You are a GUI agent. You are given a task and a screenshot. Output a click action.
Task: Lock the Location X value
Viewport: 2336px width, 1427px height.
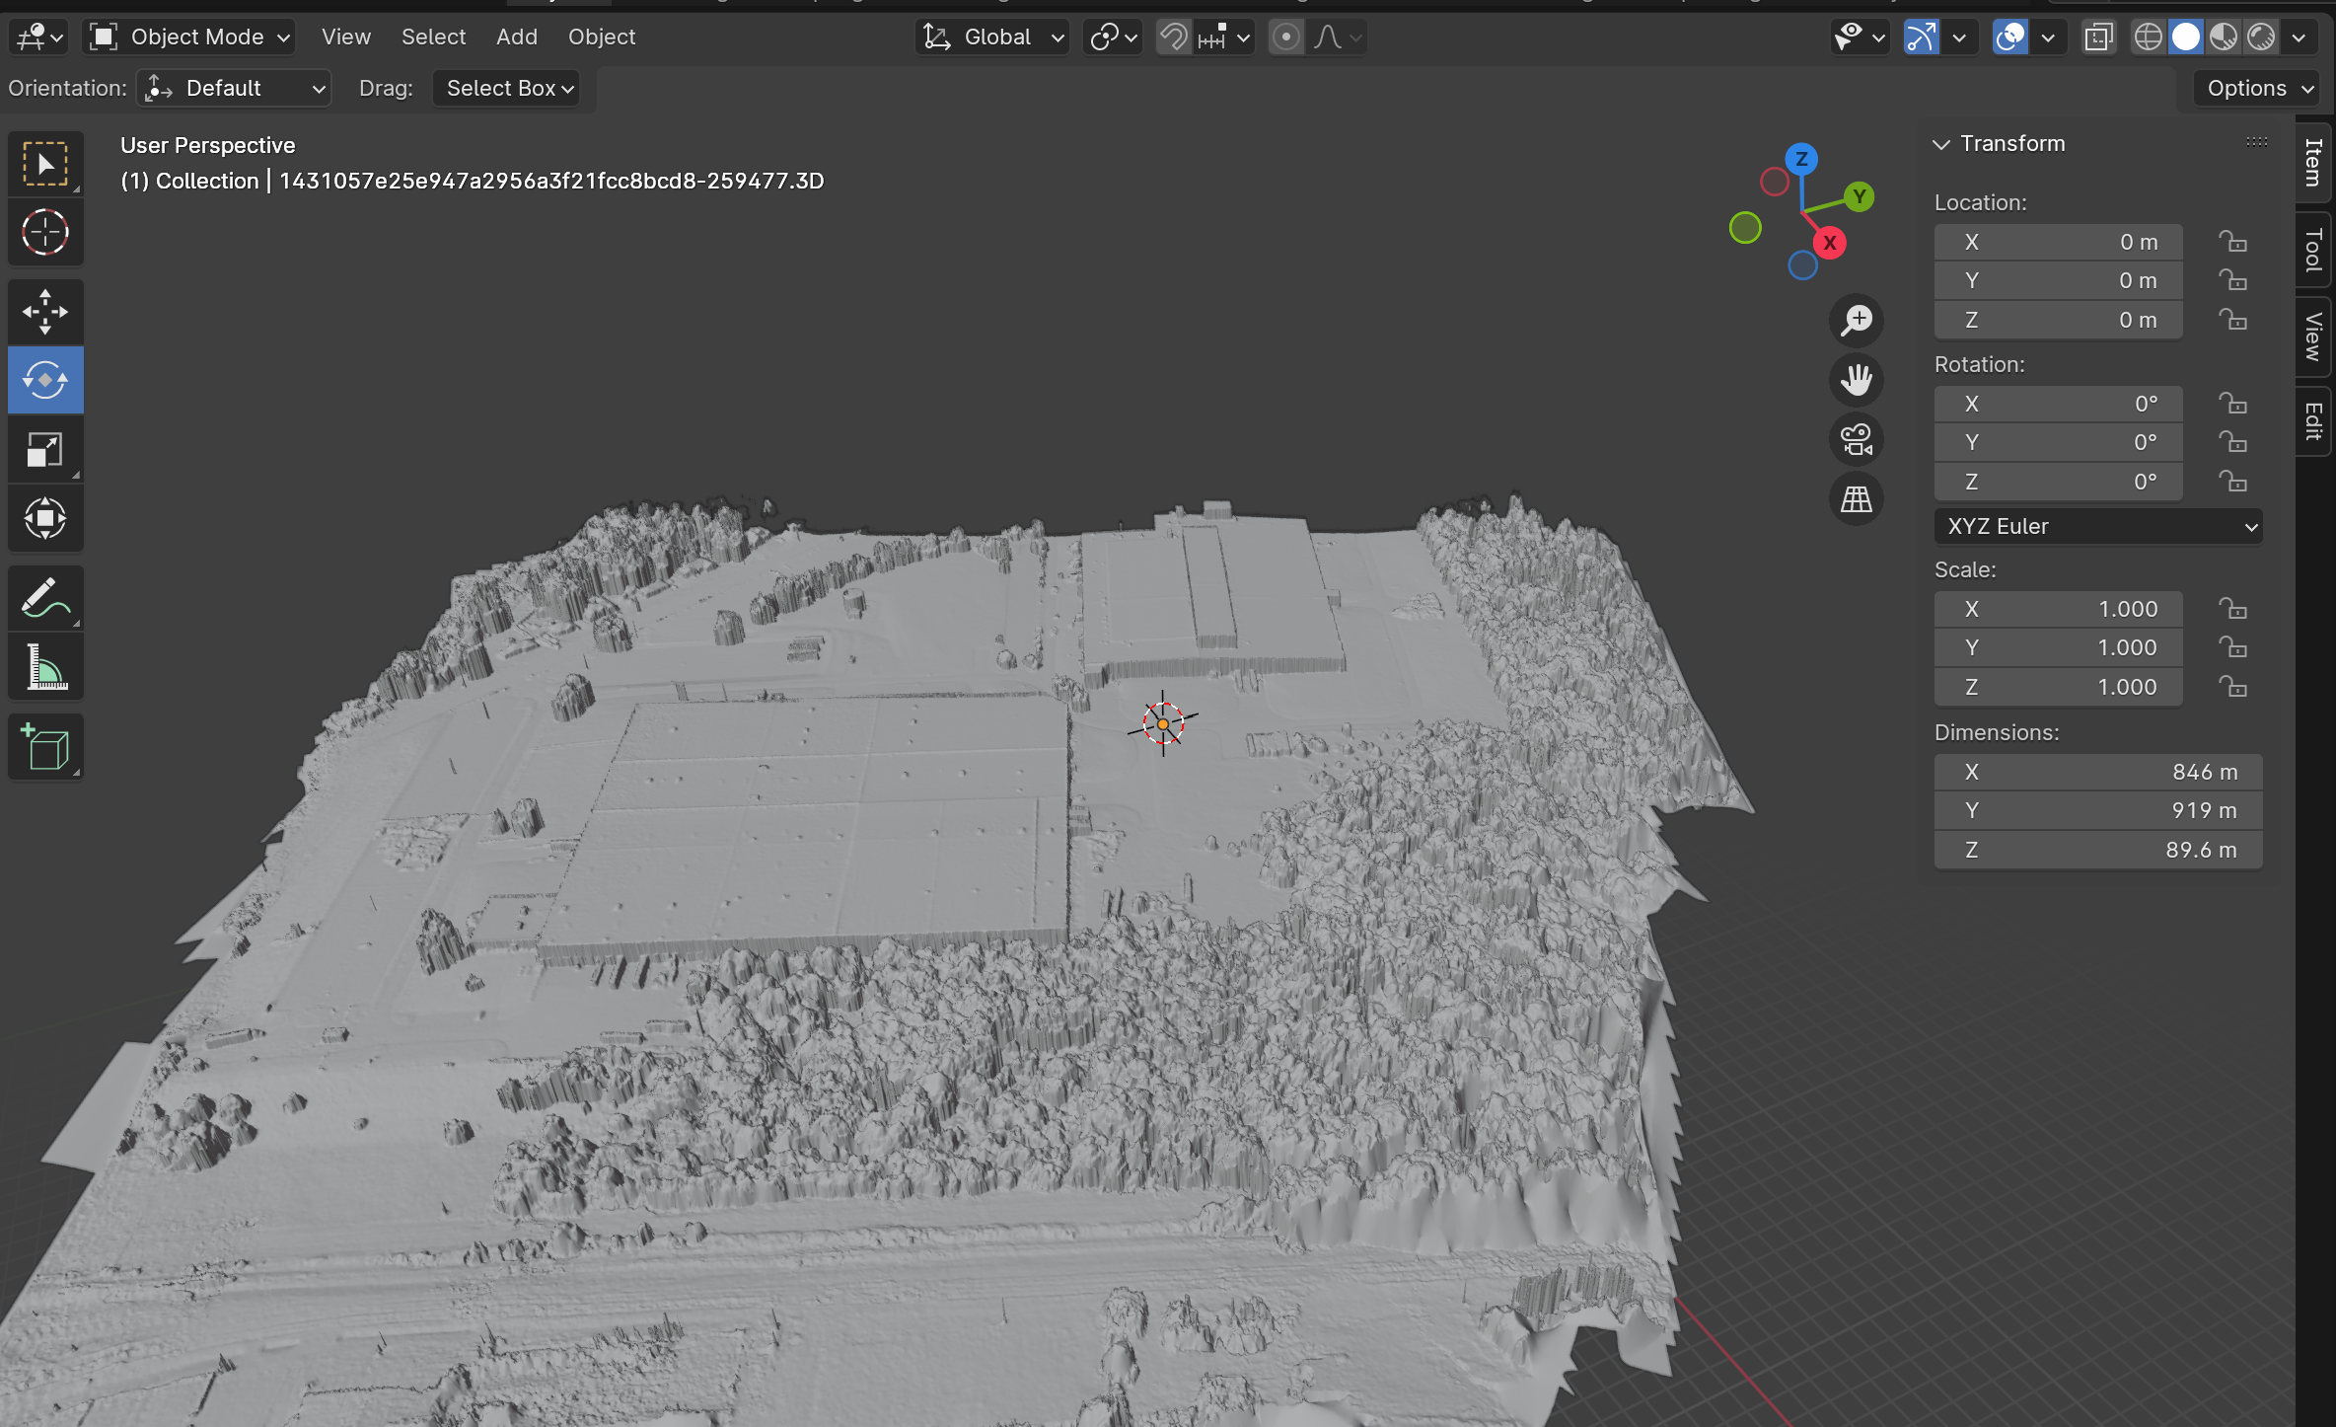[x=2232, y=242]
